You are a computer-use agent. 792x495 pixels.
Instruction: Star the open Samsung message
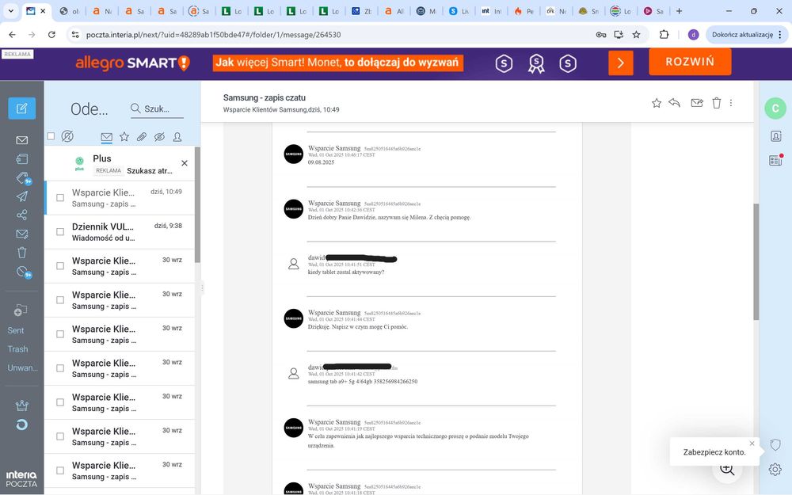pos(656,103)
